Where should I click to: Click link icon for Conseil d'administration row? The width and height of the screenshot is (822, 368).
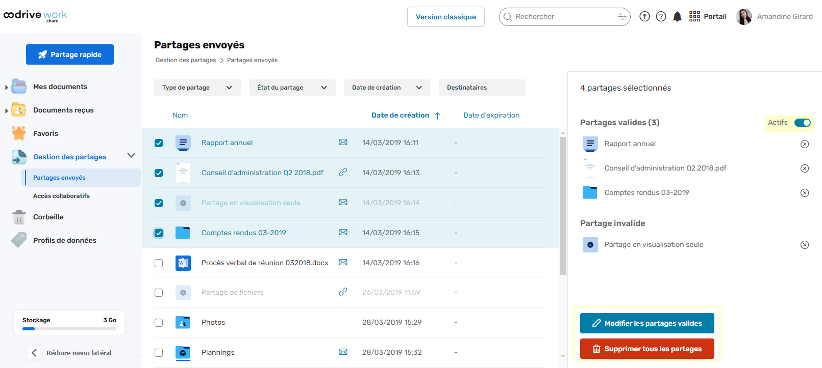click(343, 173)
